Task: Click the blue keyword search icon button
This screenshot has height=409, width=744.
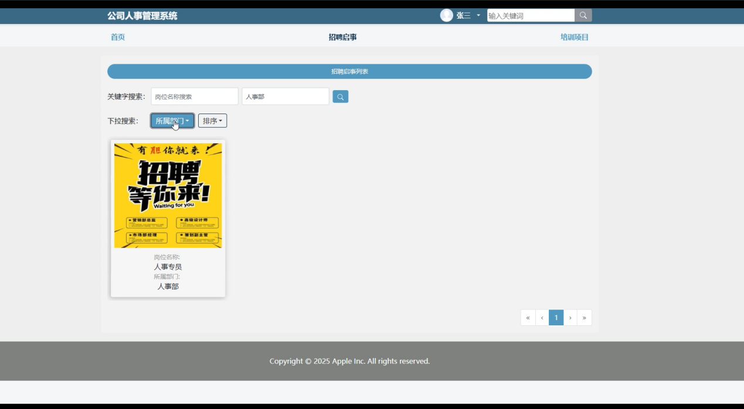Action: (340, 97)
